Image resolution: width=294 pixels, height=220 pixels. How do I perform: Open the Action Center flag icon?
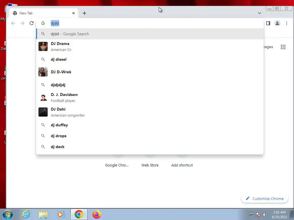(x=258, y=215)
